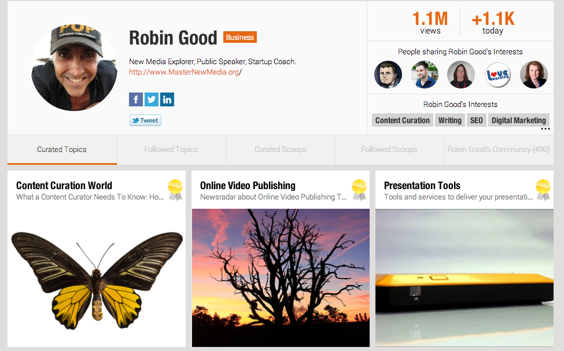Open the Followed Scoops tab
The height and width of the screenshot is (351, 564).
389,150
